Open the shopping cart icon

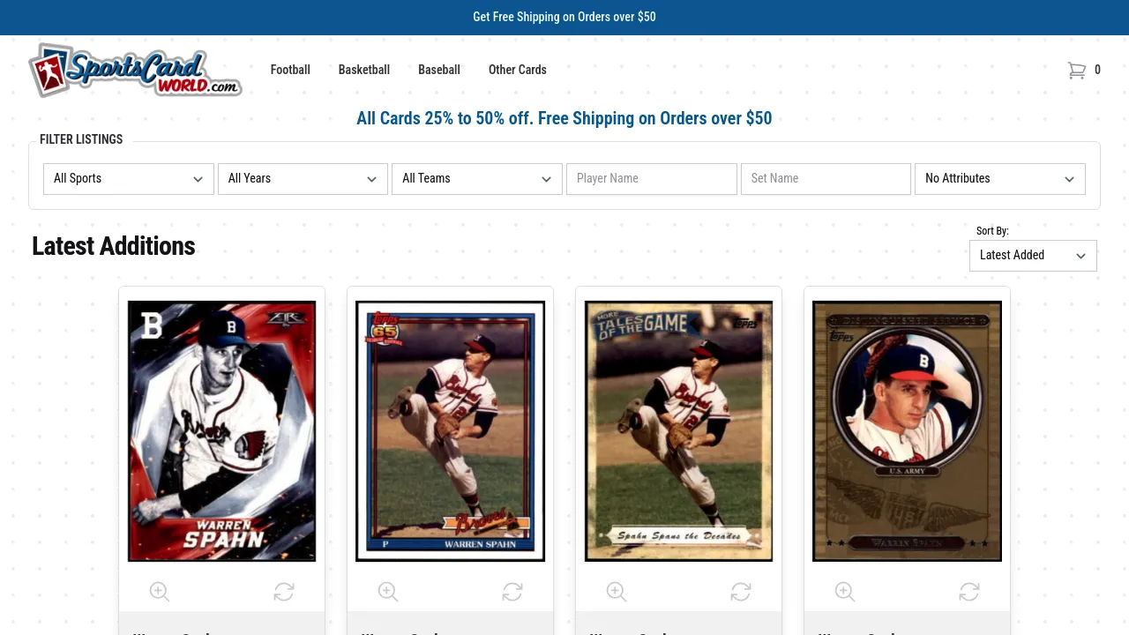(x=1076, y=71)
